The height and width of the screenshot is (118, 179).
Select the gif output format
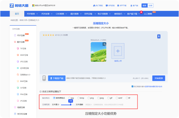108,98
